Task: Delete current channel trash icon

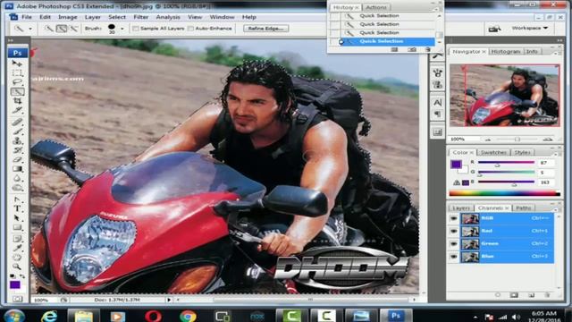Action: click(547, 294)
